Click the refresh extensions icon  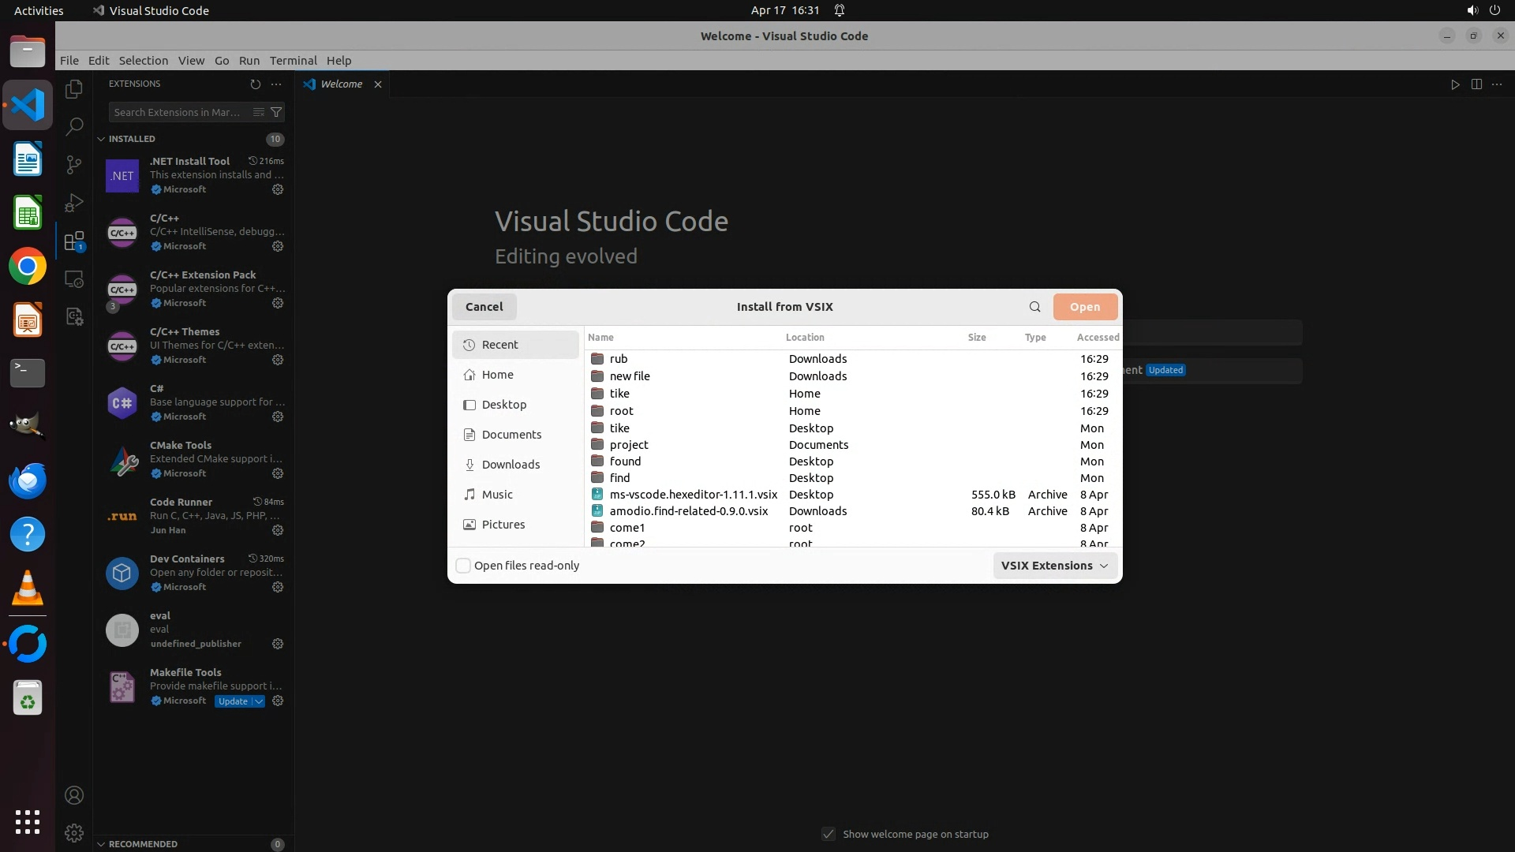tap(255, 84)
